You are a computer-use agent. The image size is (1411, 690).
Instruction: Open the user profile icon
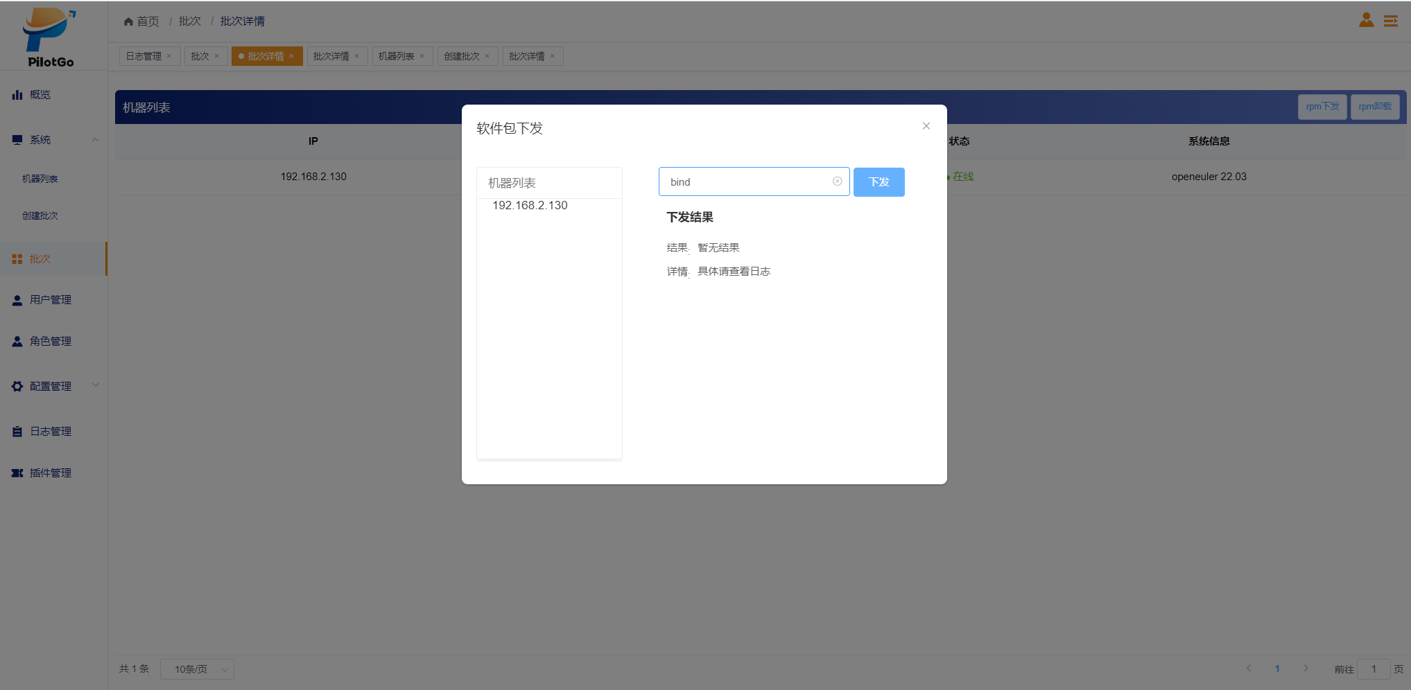click(x=1366, y=21)
